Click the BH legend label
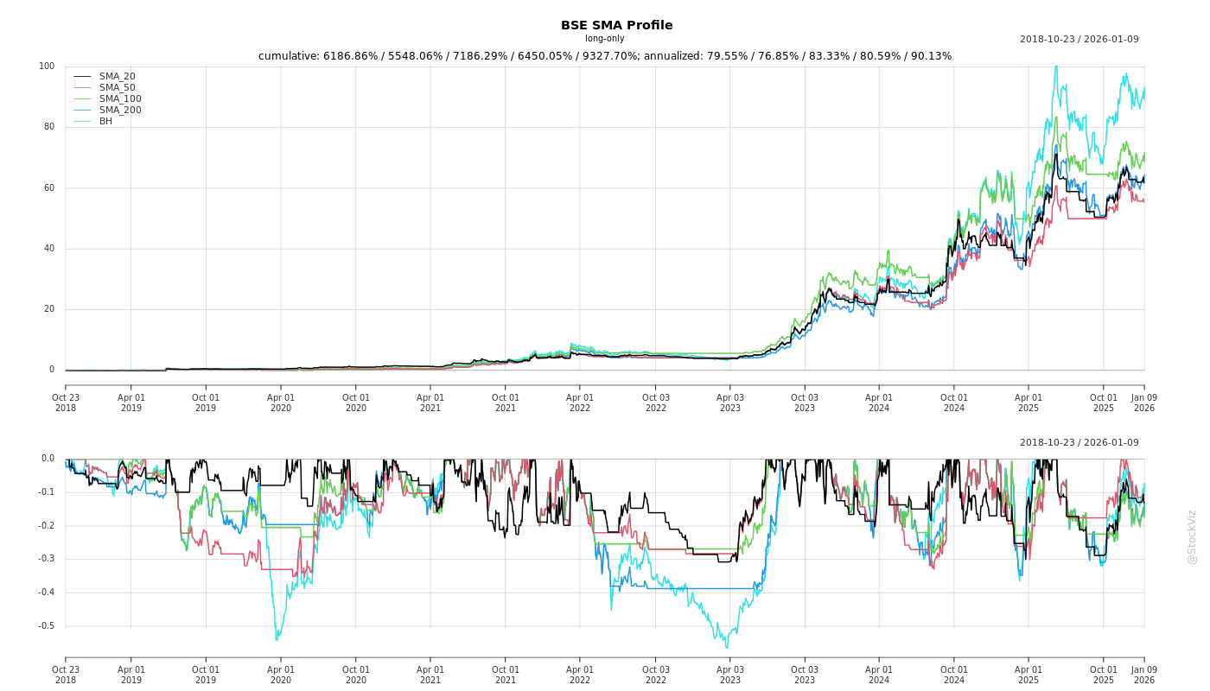1210x691 pixels. click(x=105, y=122)
